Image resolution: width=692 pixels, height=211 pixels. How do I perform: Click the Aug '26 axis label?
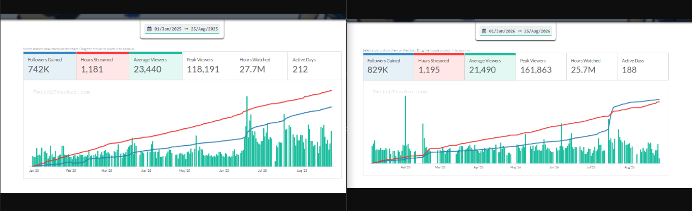point(629,167)
